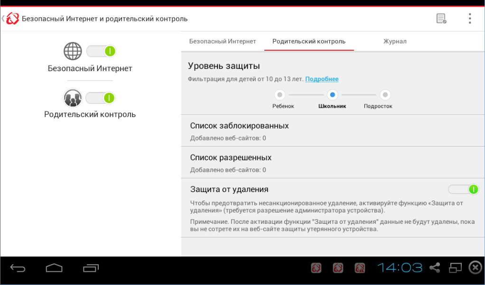Tap the first Dr.Web icon in status bar
This screenshot has width=485, height=285.
tap(316, 268)
